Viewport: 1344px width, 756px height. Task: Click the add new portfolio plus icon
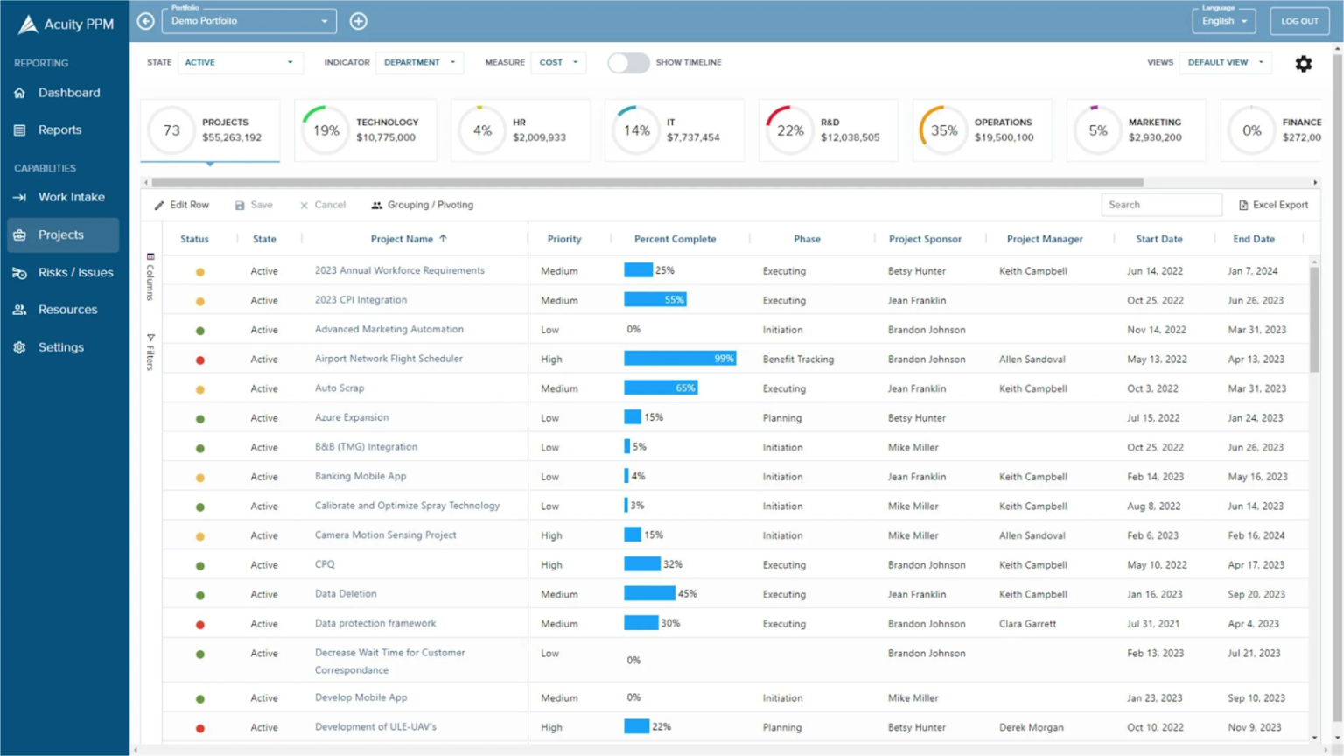coord(358,19)
